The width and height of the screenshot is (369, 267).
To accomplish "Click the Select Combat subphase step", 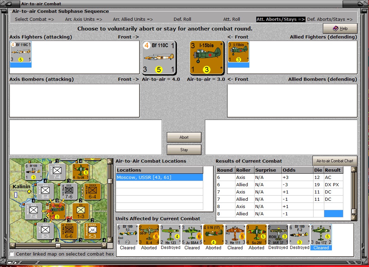I will tap(34, 19).
